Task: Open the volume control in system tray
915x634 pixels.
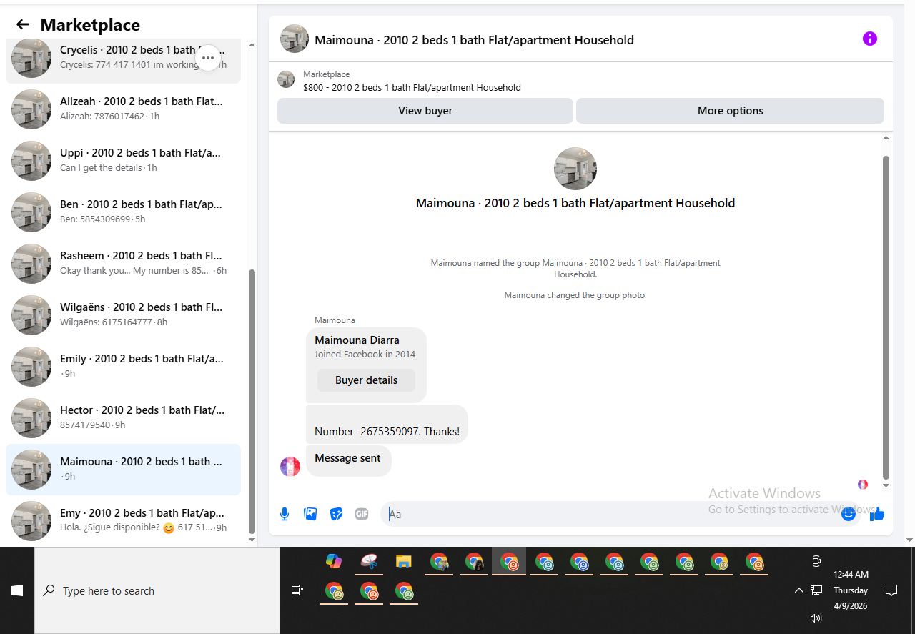Action: tap(816, 618)
